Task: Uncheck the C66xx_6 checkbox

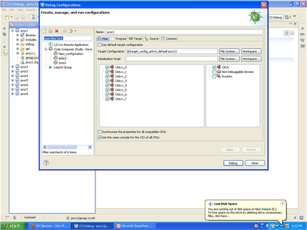Action: (x=107, y=94)
